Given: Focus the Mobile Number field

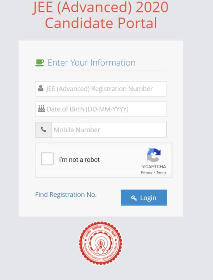Looking at the screenshot, I should click(x=109, y=130).
